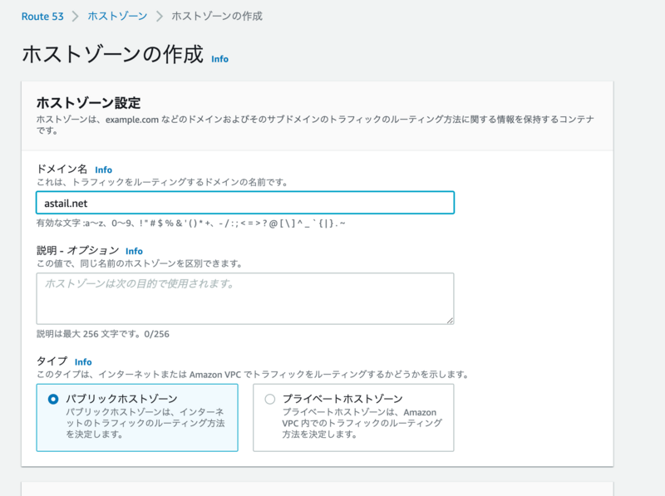Go to ホストゾーン breadcrumb link
Screen dimensions: 665x496
point(117,16)
